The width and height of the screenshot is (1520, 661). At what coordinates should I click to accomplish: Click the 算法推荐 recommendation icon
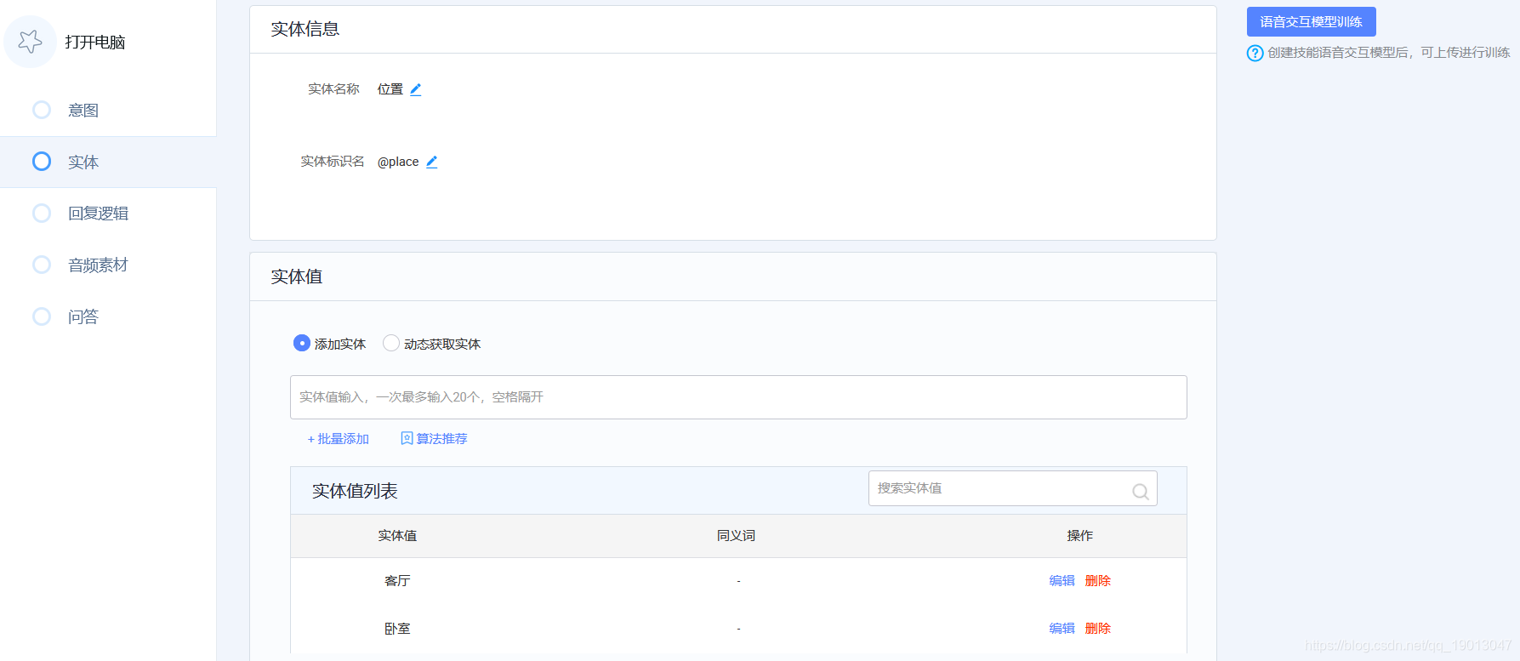point(407,438)
